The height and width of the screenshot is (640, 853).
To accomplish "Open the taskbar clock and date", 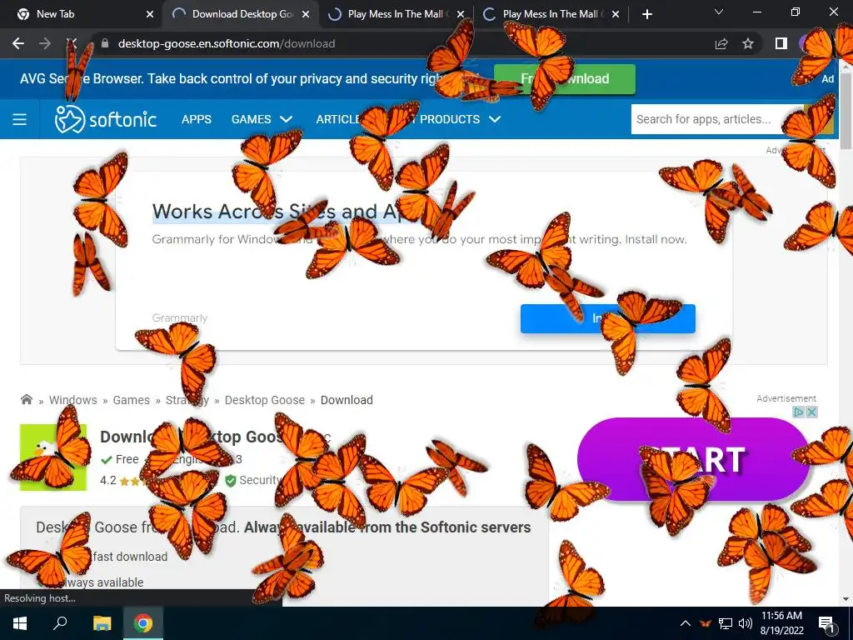I will point(781,623).
